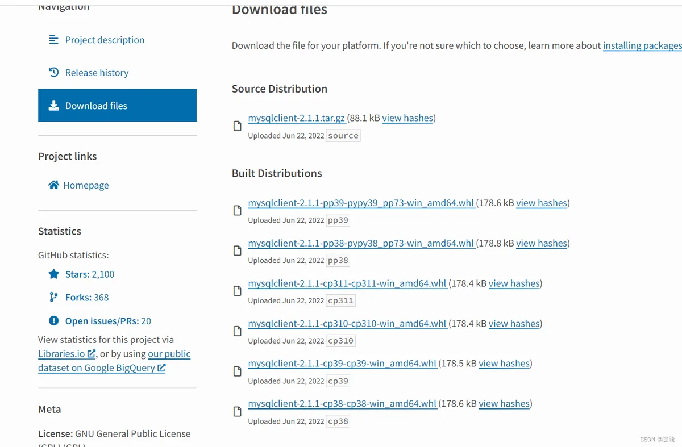Click the 'Project links' heading

67,156
